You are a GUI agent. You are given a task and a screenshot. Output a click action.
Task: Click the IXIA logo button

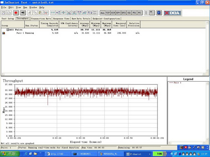pos(173,13)
